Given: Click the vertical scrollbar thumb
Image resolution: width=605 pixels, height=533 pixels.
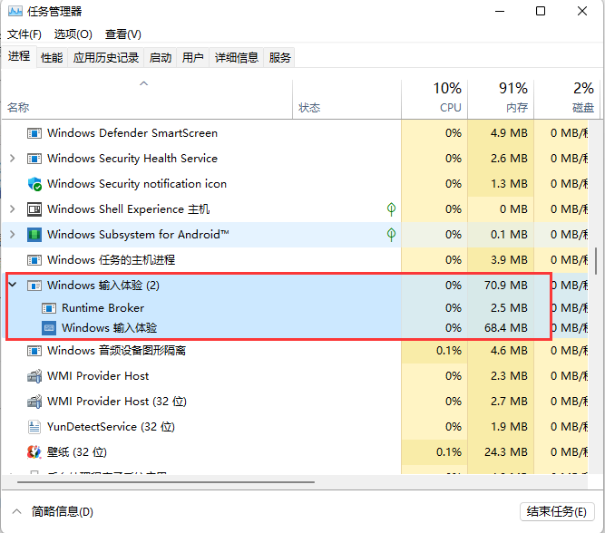Looking at the screenshot, I should 597,261.
